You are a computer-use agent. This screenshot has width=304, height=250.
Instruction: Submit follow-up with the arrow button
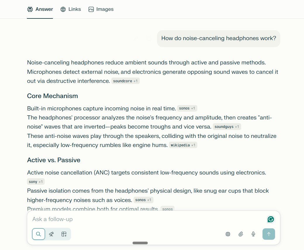click(x=269, y=234)
